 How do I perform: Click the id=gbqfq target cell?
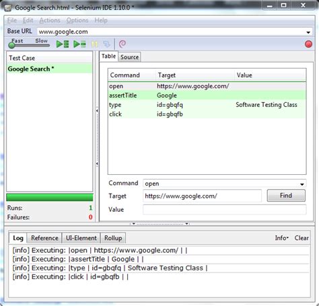point(170,105)
